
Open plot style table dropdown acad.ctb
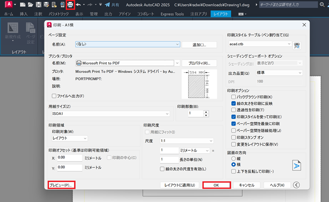coord(260,44)
